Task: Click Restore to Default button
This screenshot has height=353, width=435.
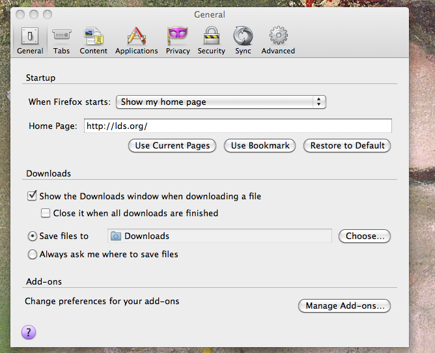Action: pyautogui.click(x=347, y=146)
